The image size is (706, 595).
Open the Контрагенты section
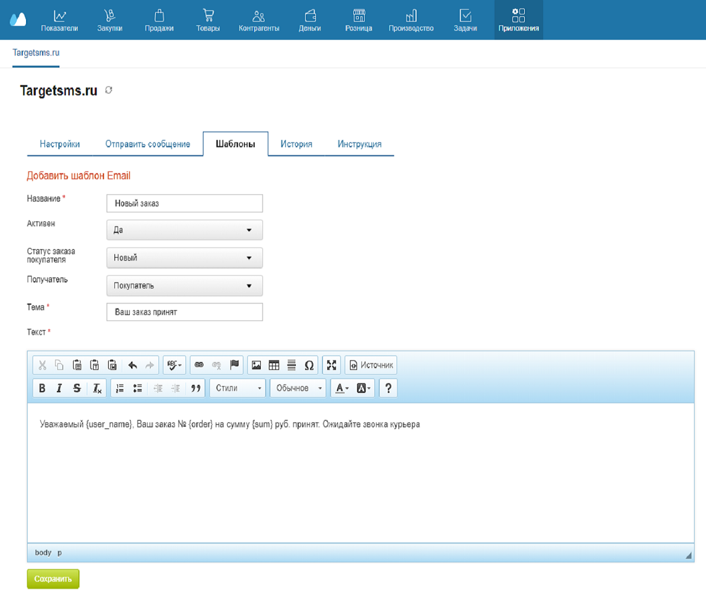259,20
